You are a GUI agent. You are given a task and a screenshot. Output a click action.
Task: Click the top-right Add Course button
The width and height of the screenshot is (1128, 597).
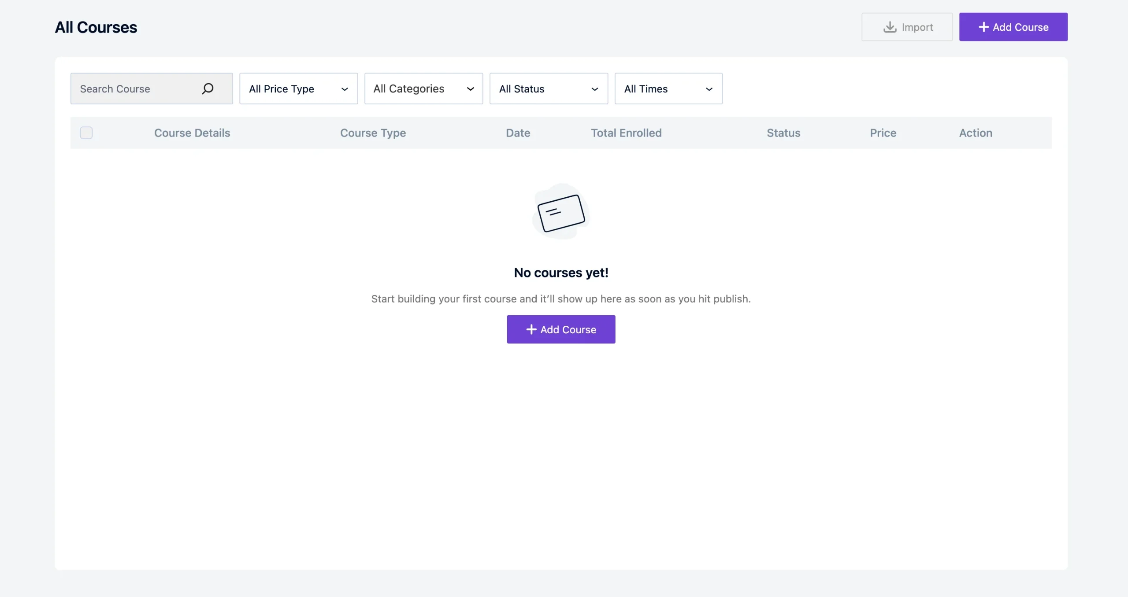point(1013,27)
